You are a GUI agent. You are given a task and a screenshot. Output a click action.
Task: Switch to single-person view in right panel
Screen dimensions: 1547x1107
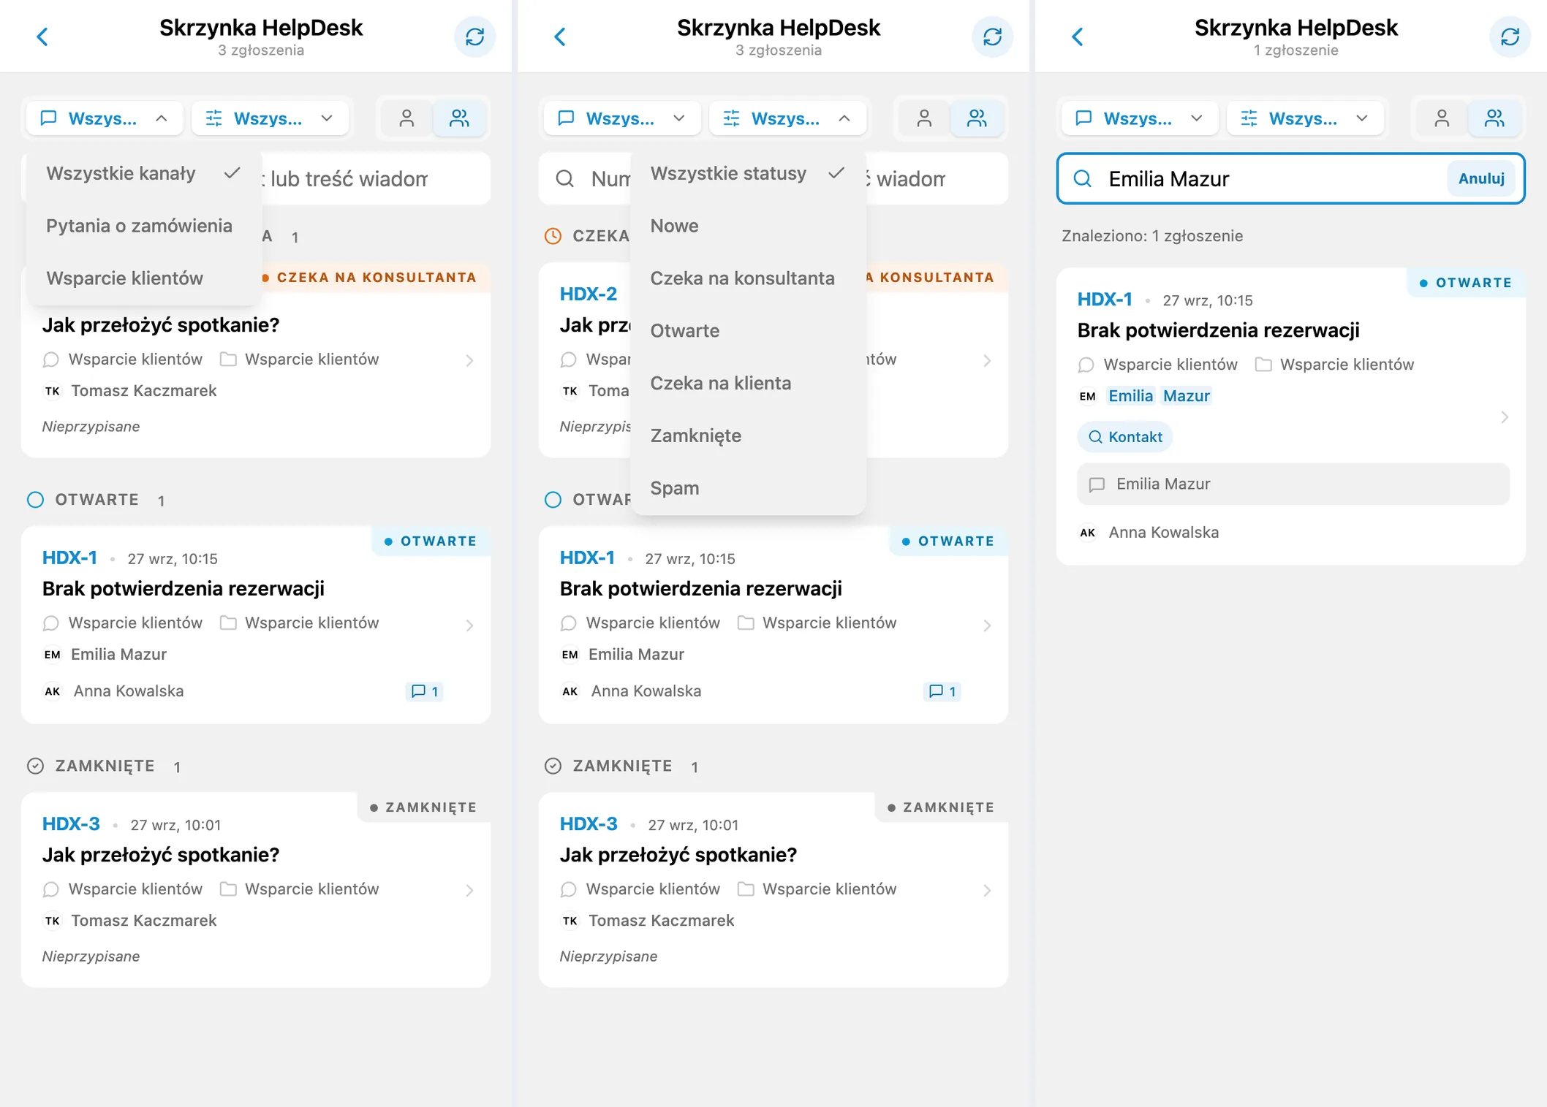(1442, 118)
